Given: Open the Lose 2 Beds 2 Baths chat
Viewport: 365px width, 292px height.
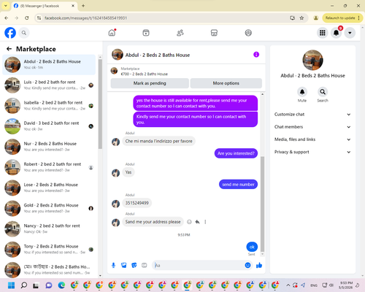Looking at the screenshot, I should click(49, 188).
